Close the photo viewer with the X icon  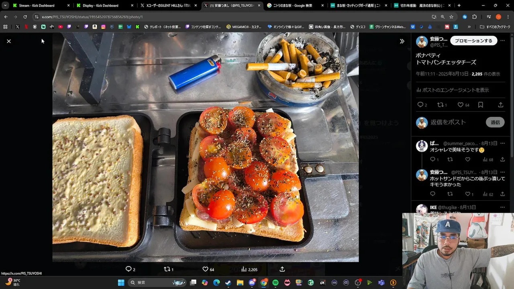click(9, 41)
